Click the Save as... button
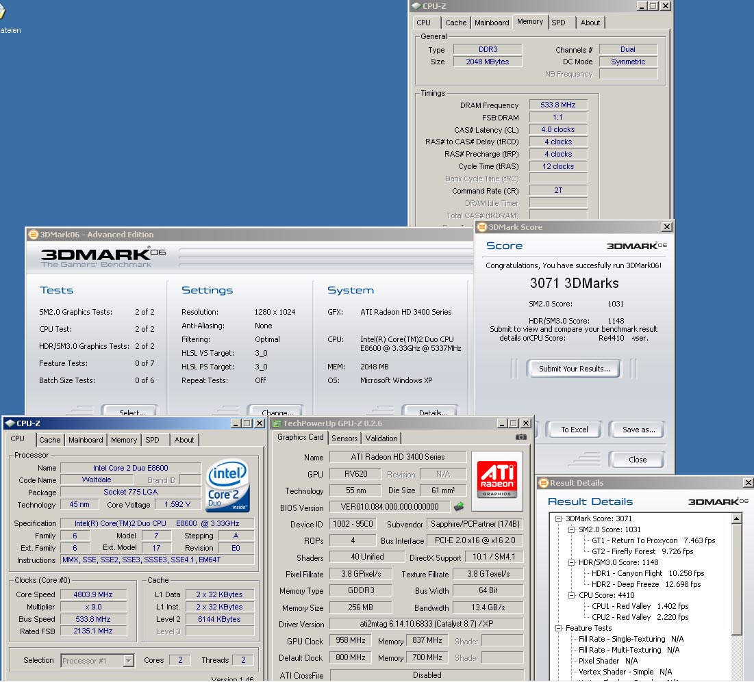The width and height of the screenshot is (754, 682). tap(638, 430)
